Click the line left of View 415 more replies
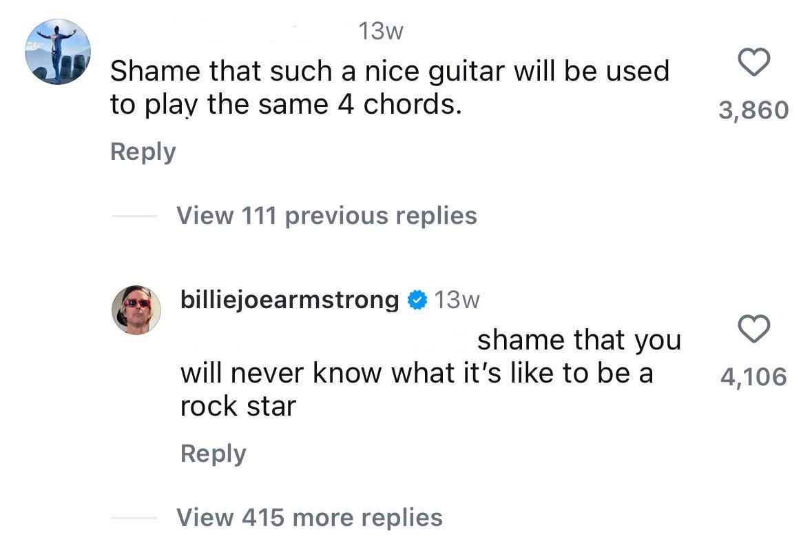The height and width of the screenshot is (537, 812). point(135,518)
